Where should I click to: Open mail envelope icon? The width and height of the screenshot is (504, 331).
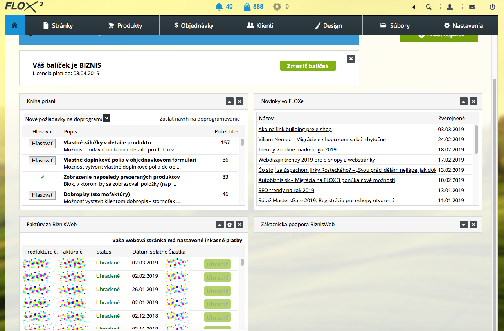[x=472, y=7]
